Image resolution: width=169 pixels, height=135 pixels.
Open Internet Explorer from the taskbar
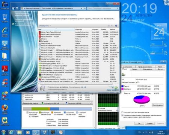pos(11,132)
